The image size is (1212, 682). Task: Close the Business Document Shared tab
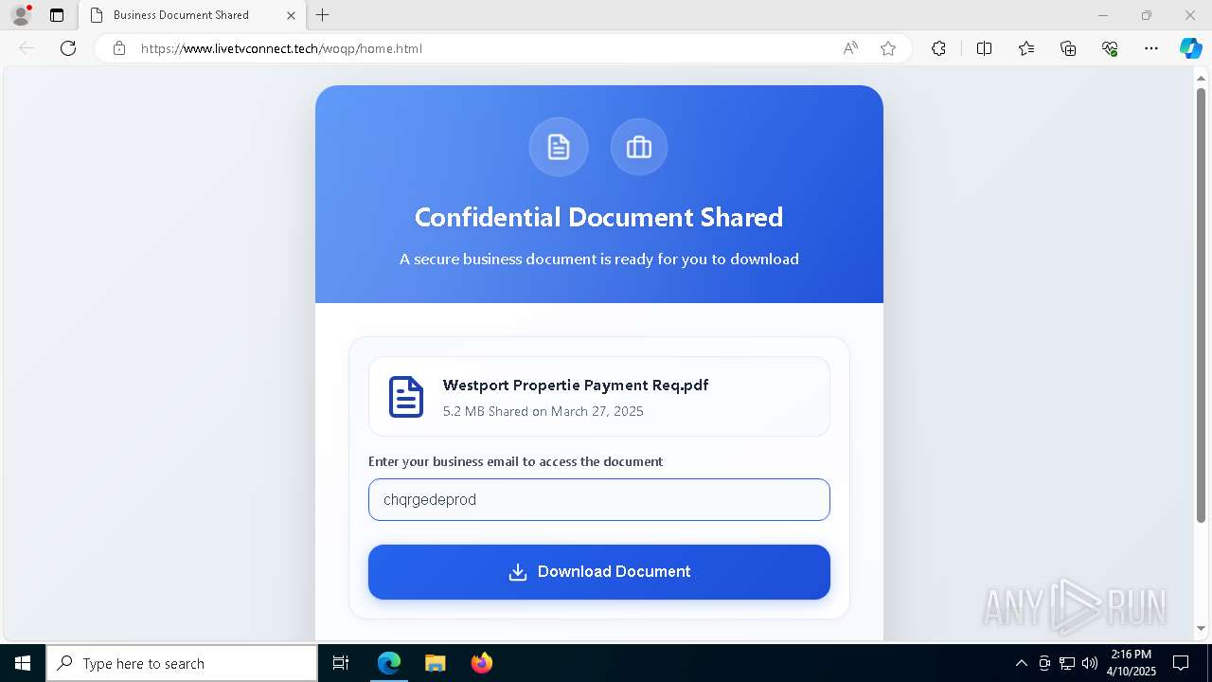pyautogui.click(x=291, y=15)
